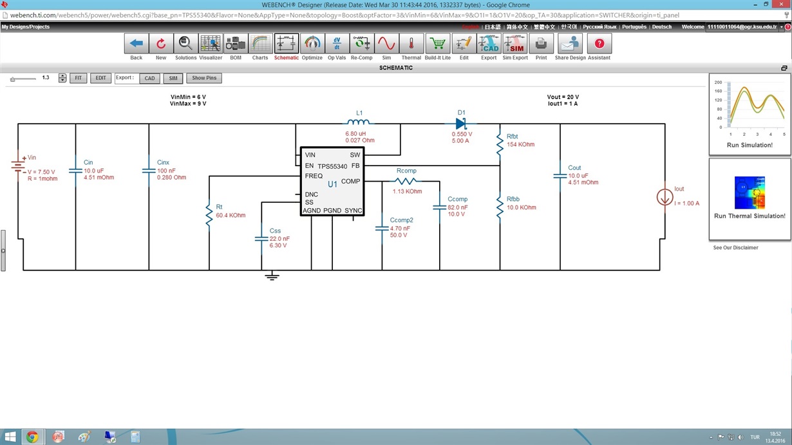The height and width of the screenshot is (445, 792).
Task: Click volume icon in system tray
Action: pyautogui.click(x=740, y=437)
